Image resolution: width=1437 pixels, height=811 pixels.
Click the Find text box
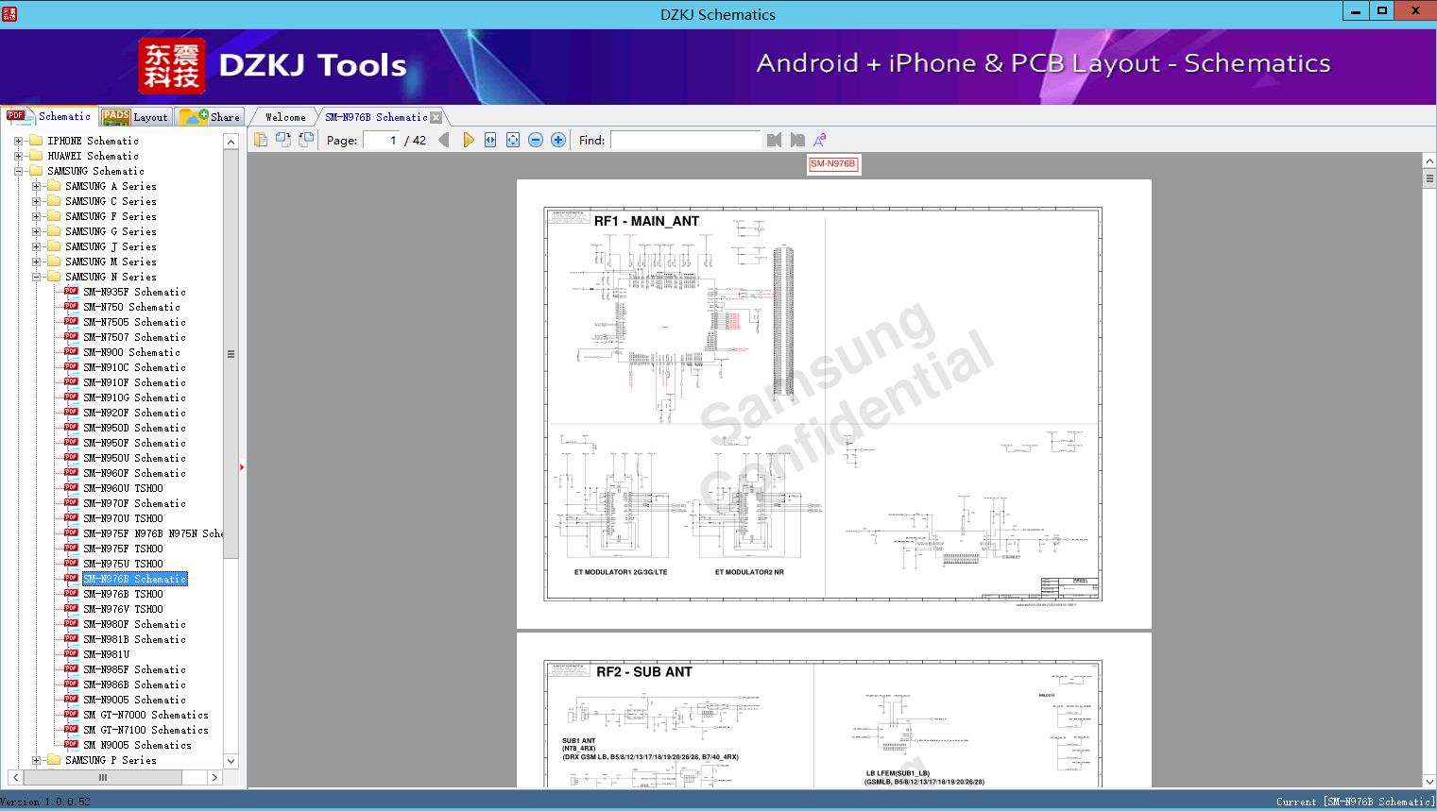coord(685,140)
